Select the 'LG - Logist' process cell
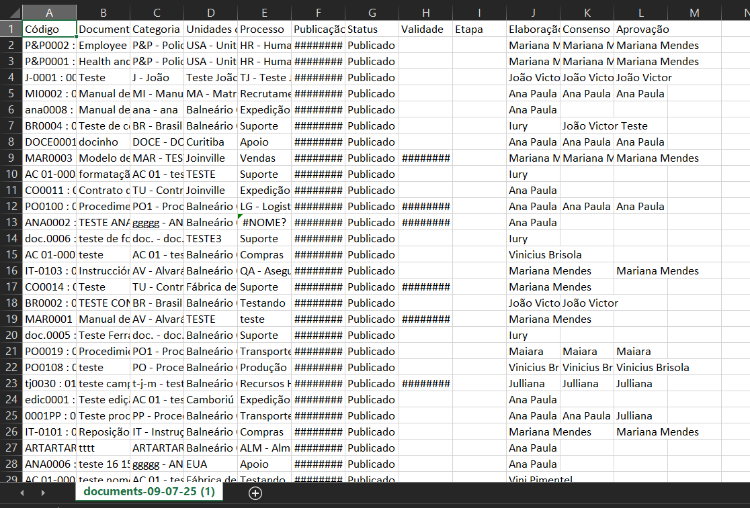 point(265,207)
